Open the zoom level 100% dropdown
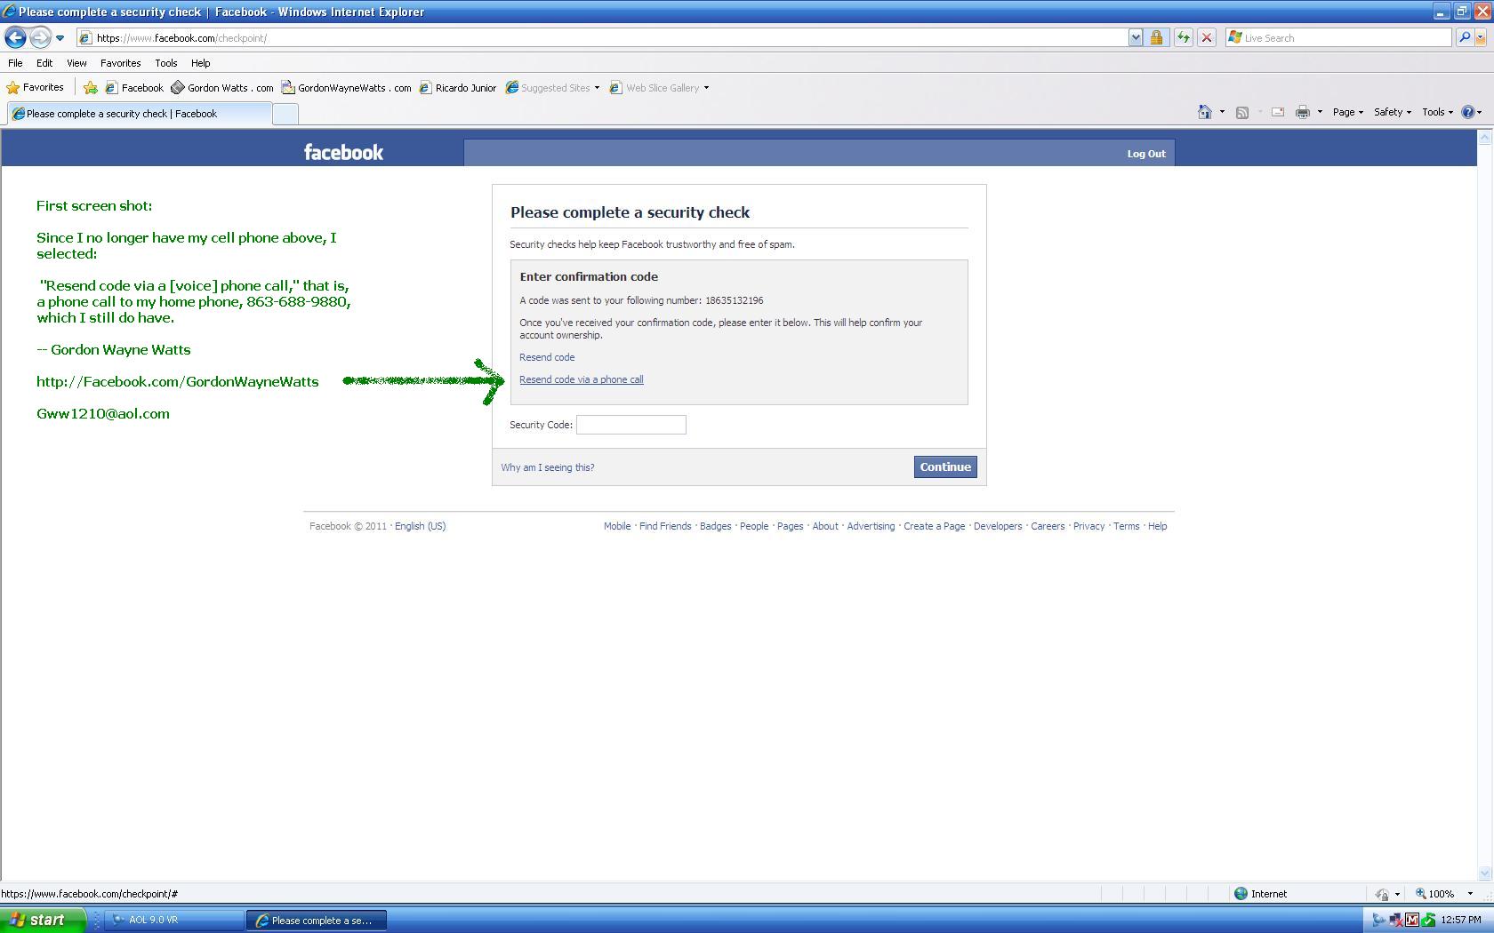1494x933 pixels. 1470,894
